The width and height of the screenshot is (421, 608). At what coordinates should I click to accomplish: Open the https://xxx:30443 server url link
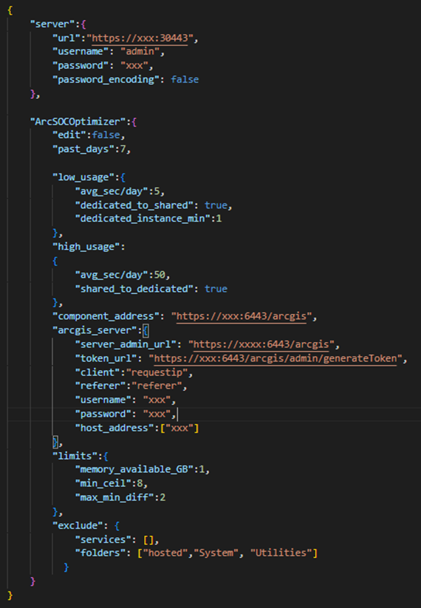(140, 38)
